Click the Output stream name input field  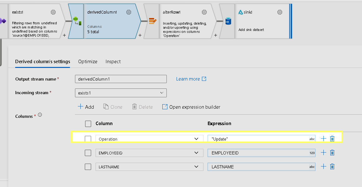coord(121,79)
